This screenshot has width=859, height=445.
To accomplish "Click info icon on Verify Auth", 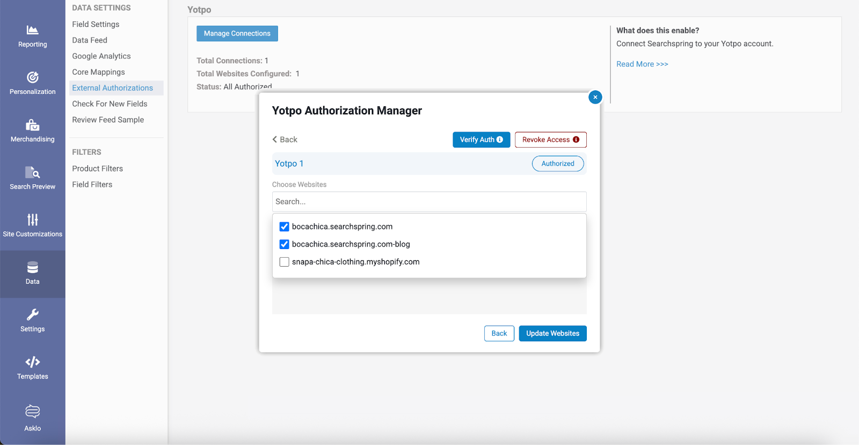I will coord(500,140).
